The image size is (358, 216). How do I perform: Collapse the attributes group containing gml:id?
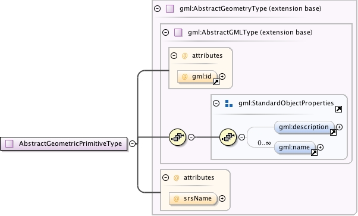pyautogui.click(x=174, y=55)
